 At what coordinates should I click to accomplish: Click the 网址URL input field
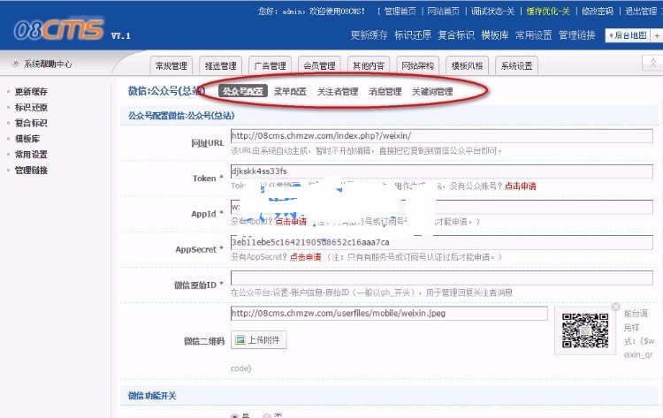pos(441,136)
